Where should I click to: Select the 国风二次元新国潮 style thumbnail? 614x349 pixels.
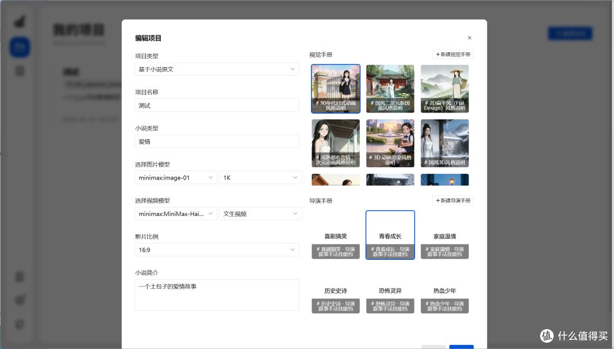point(390,89)
